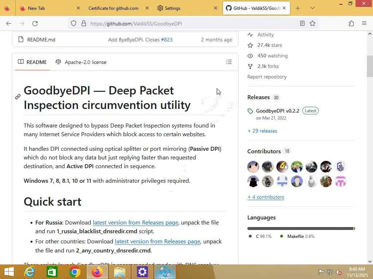Open File Explorer from taskbar
Screen dimensions: 373x279
(119, 272)
